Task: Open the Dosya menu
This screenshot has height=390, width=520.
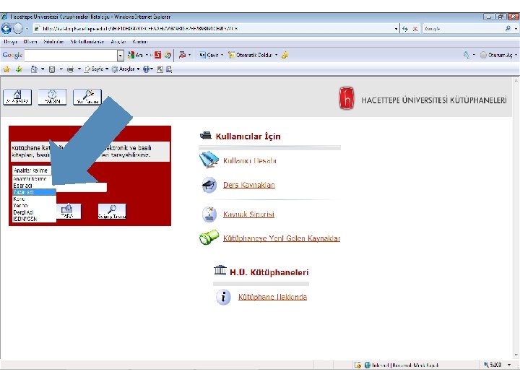Action: tap(10, 42)
